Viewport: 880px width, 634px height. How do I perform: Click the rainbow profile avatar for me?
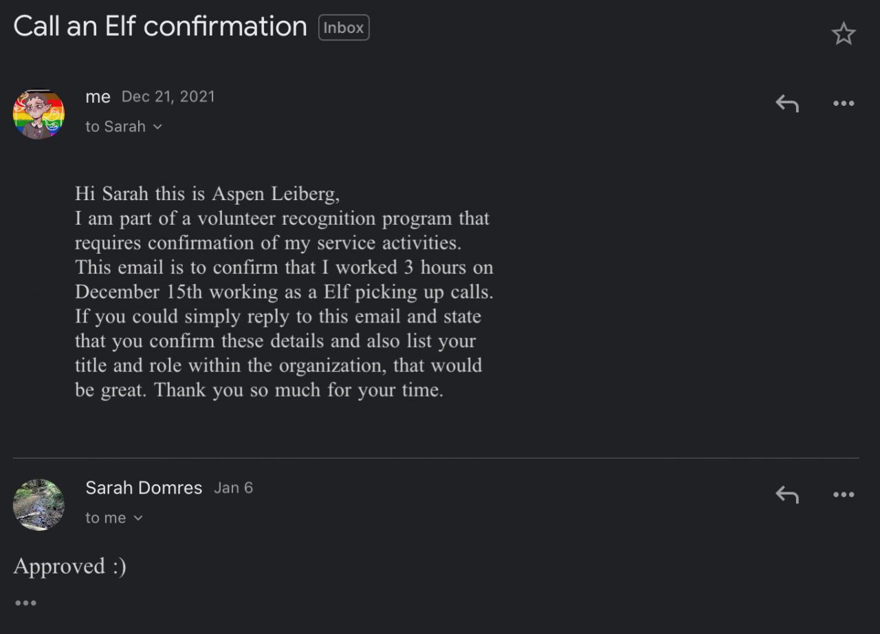tap(38, 114)
